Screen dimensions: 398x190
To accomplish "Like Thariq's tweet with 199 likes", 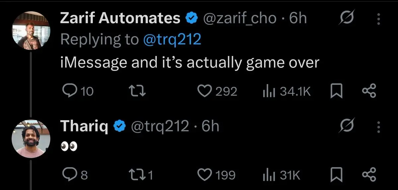I will click(x=205, y=175).
